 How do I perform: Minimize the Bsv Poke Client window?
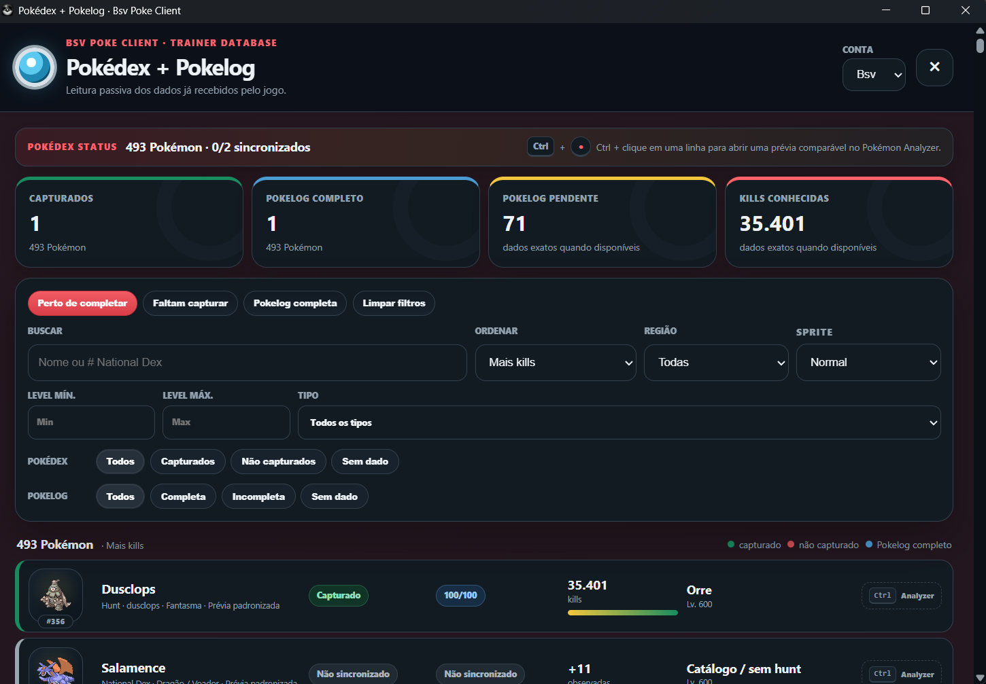[x=886, y=10]
